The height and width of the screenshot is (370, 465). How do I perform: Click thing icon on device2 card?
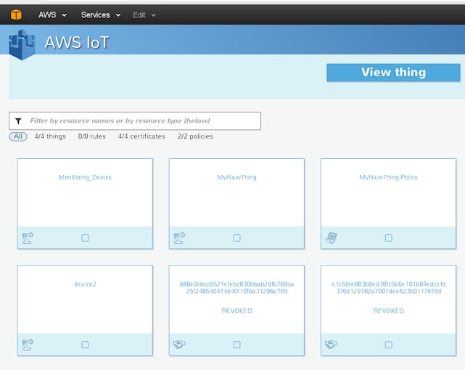click(x=28, y=345)
